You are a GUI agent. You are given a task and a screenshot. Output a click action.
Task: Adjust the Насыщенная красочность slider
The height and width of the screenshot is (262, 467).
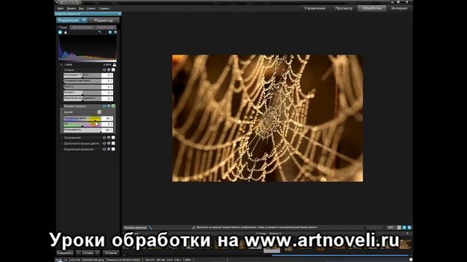82,98
